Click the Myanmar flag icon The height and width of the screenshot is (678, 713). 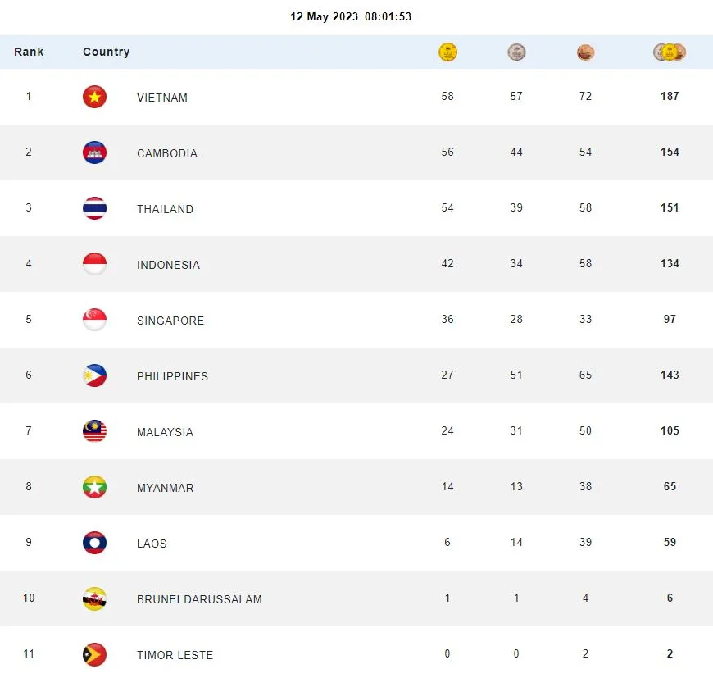pyautogui.click(x=94, y=487)
